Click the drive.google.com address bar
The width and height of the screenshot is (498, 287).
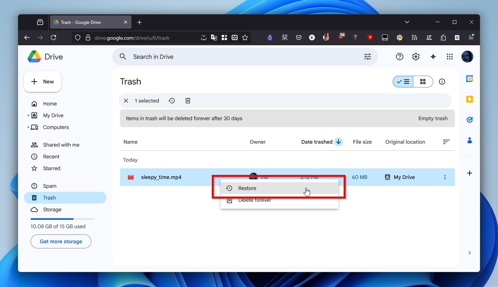point(132,38)
